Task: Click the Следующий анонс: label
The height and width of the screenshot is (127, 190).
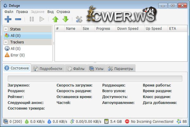Action: pos(26,103)
